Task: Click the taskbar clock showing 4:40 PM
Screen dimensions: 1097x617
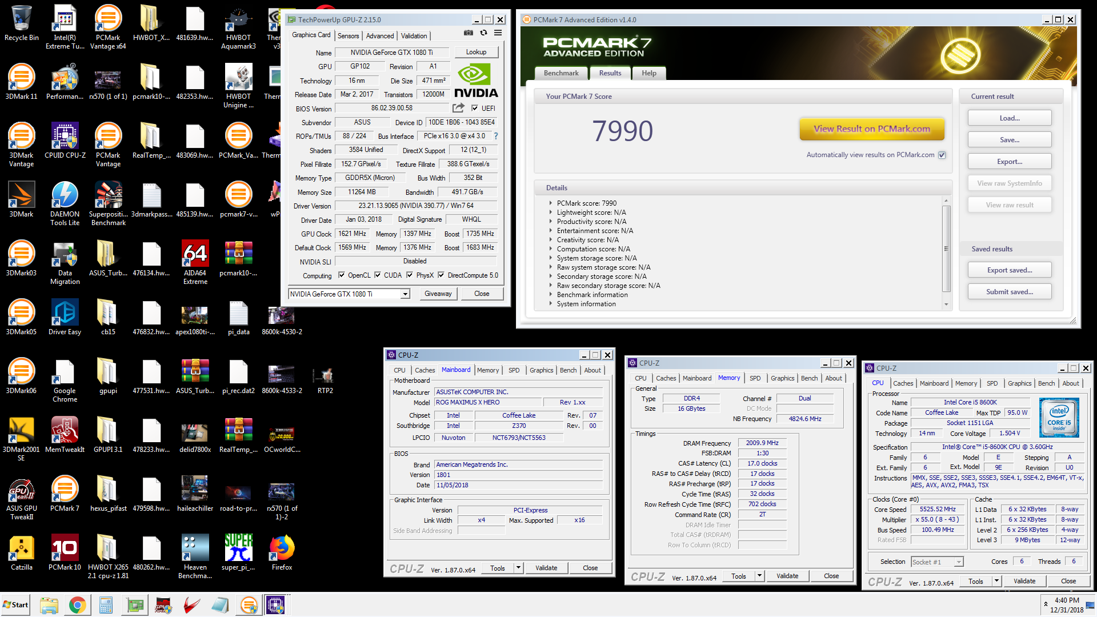Action: coord(1067,605)
